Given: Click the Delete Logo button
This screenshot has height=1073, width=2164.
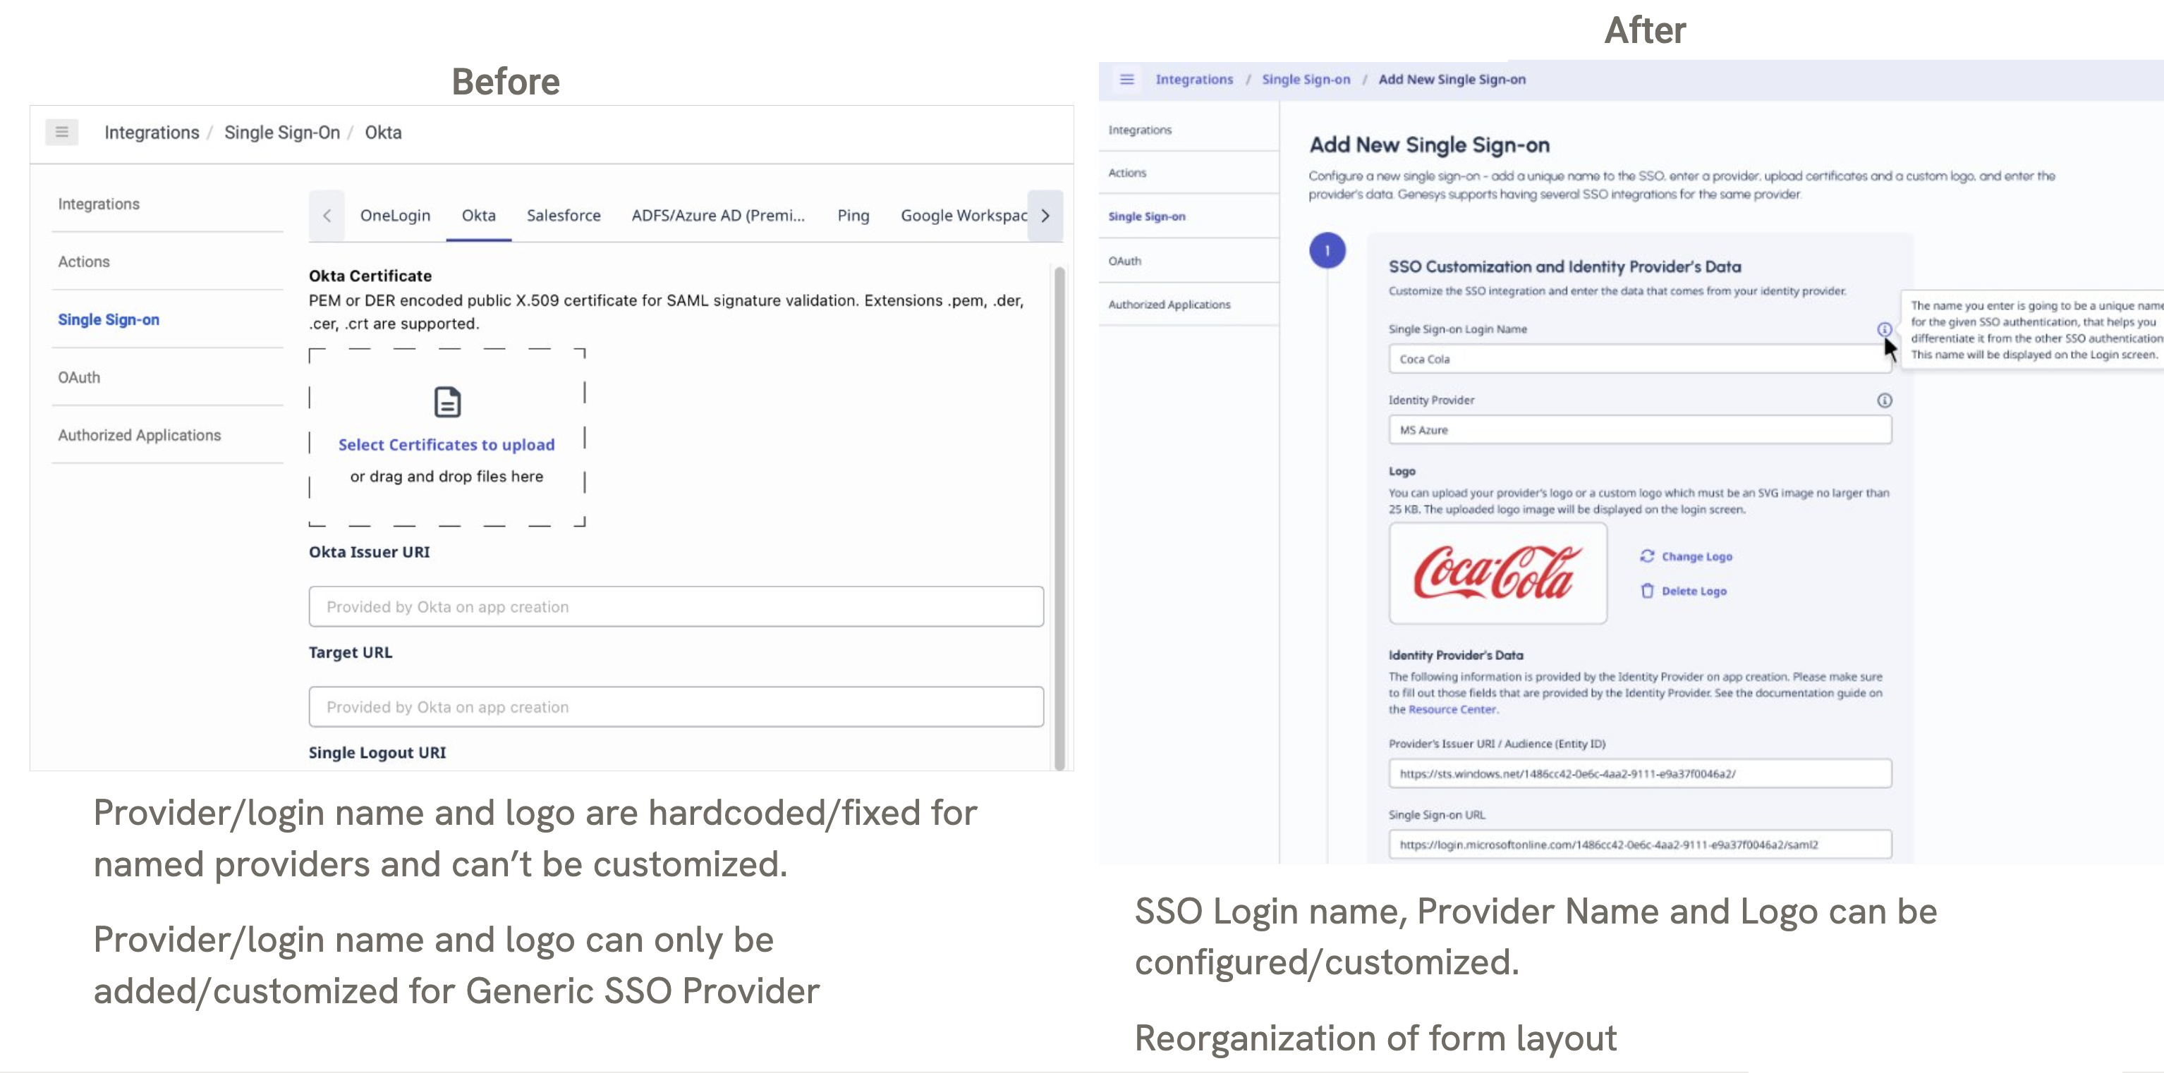Looking at the screenshot, I should (x=1684, y=591).
